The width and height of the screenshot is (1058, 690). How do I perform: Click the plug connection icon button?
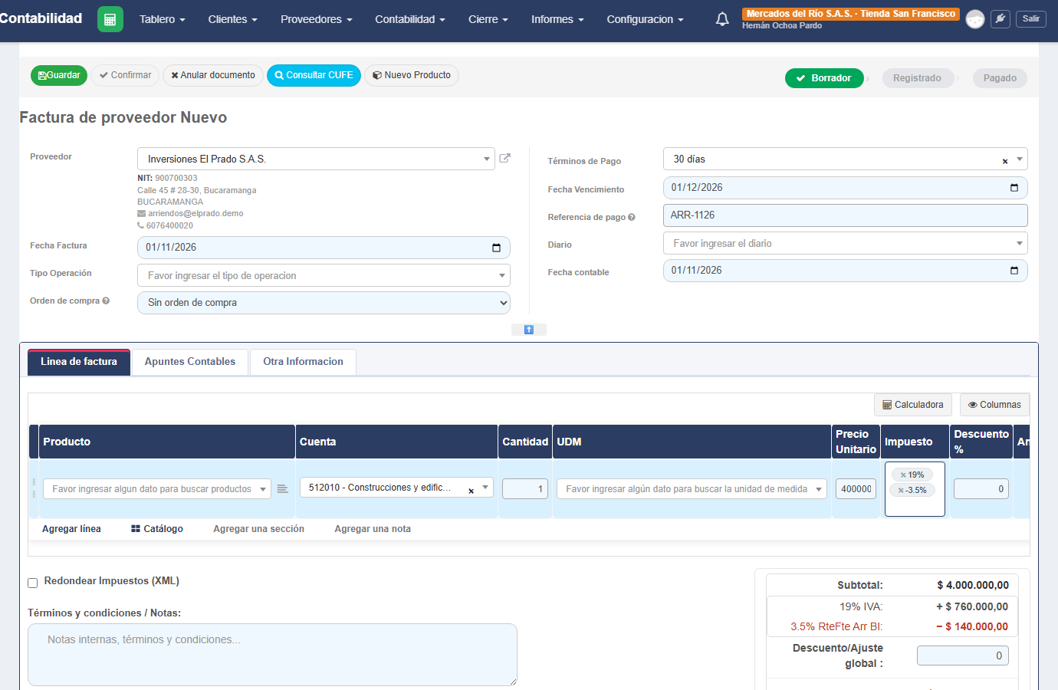(x=1001, y=19)
